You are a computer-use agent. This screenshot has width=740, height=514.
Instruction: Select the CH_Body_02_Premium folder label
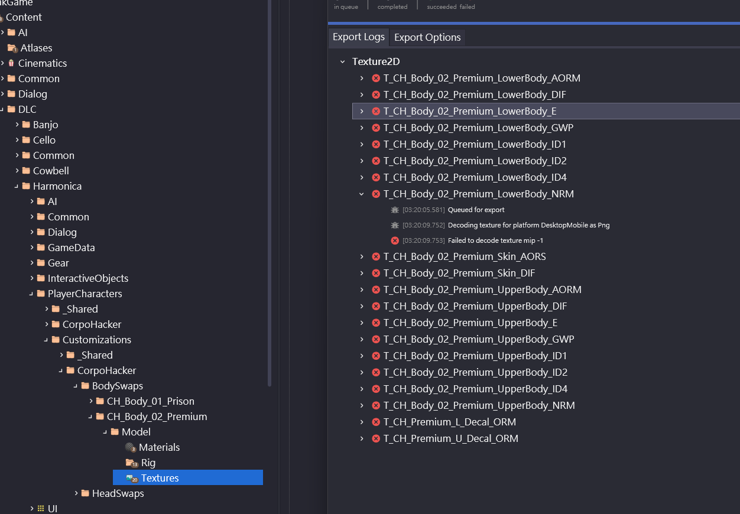click(x=157, y=417)
